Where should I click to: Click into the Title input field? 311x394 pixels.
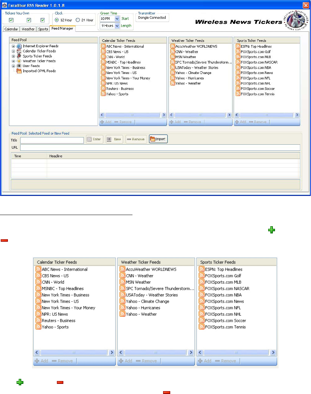tap(52, 140)
